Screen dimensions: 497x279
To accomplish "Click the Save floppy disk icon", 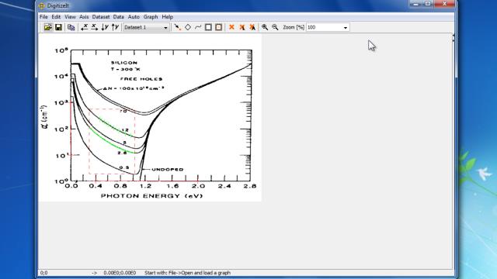I will [x=58, y=27].
